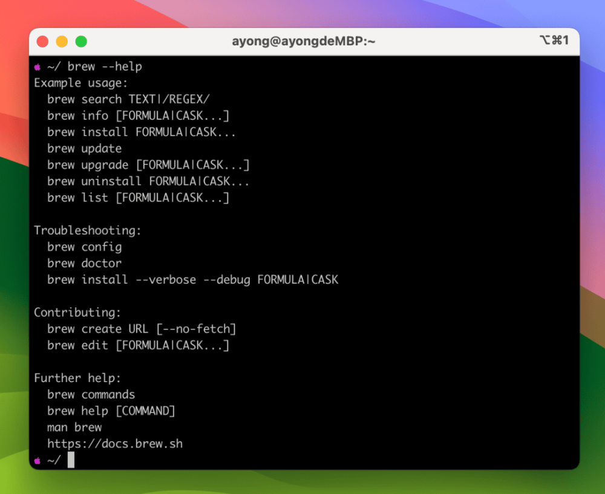
Task: Open the https://docs.brew.sh link
Action: pyautogui.click(x=115, y=444)
